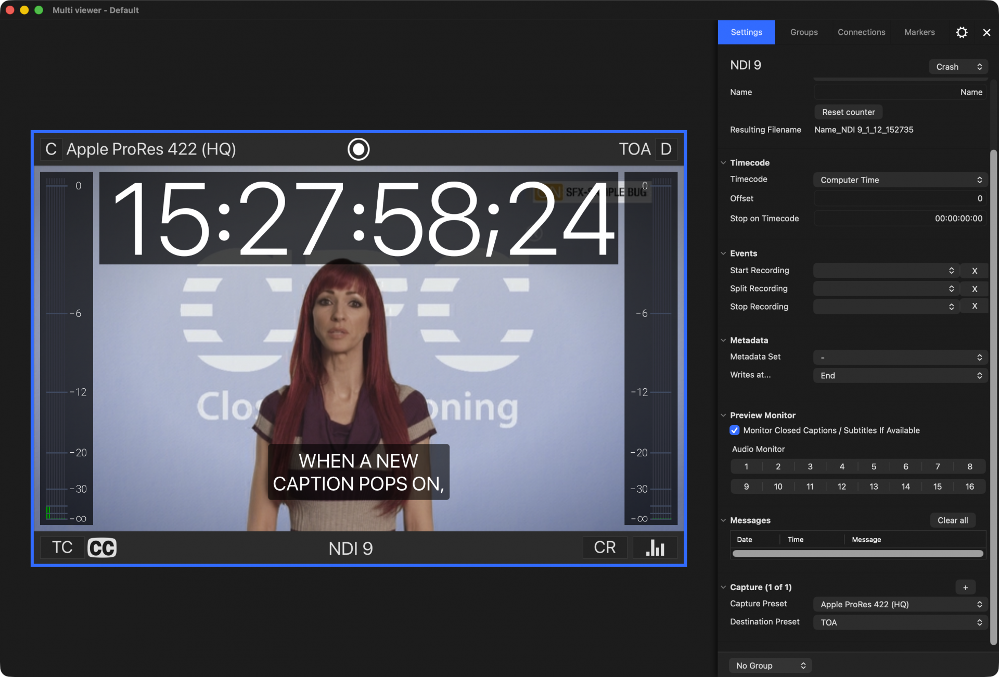This screenshot has width=999, height=677.
Task: Click the audio meter bars icon
Action: [x=655, y=547]
